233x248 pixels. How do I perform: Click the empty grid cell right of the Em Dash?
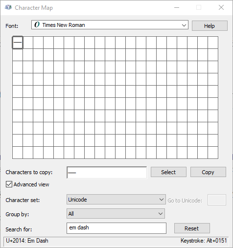coord(28,43)
